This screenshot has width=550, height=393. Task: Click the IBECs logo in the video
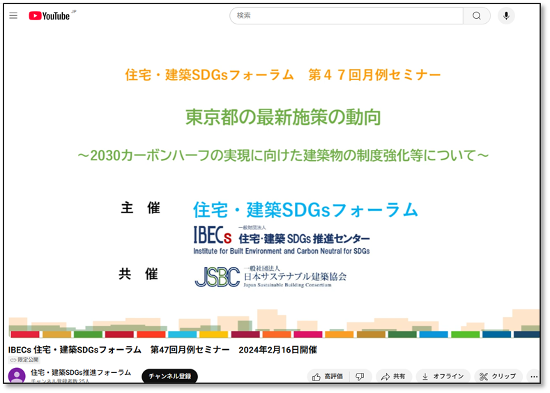click(281, 239)
